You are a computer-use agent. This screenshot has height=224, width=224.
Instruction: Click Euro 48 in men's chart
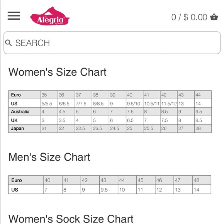coord(202,180)
